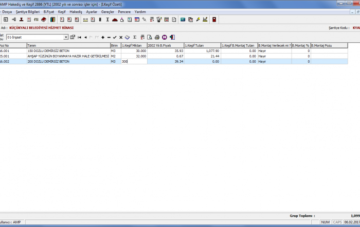The height and width of the screenshot is (227, 360).
Task: Add new row with plus icon
Action: [x=103, y=37]
